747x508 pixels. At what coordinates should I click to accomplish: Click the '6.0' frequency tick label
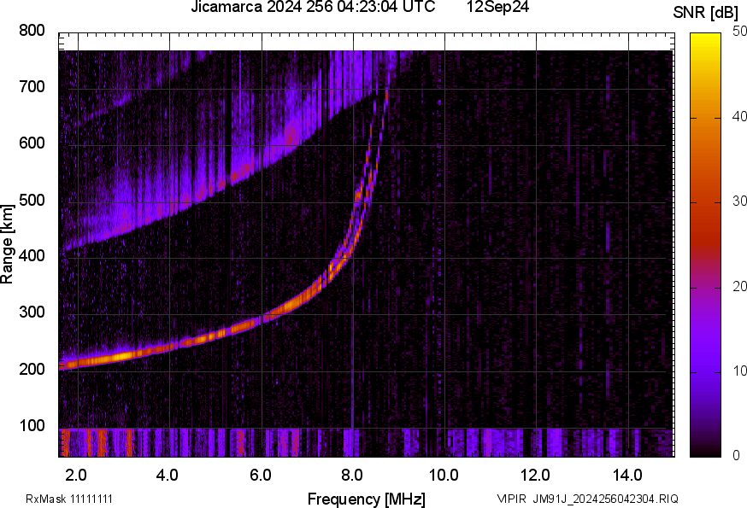pyautogui.click(x=261, y=476)
